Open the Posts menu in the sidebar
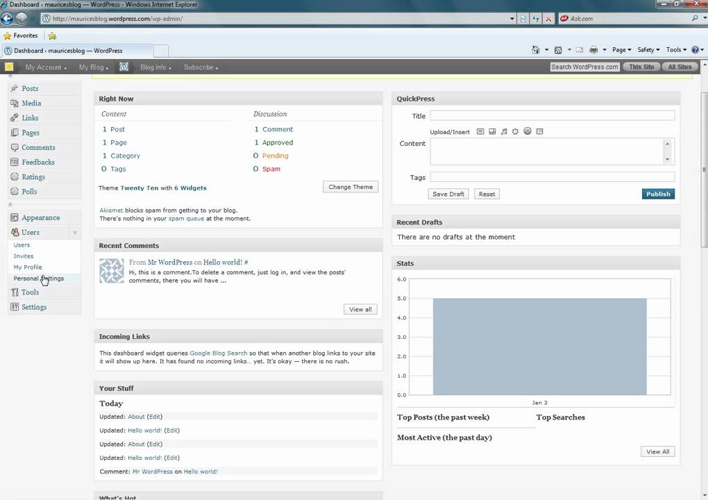This screenshot has height=500, width=708. coord(30,88)
